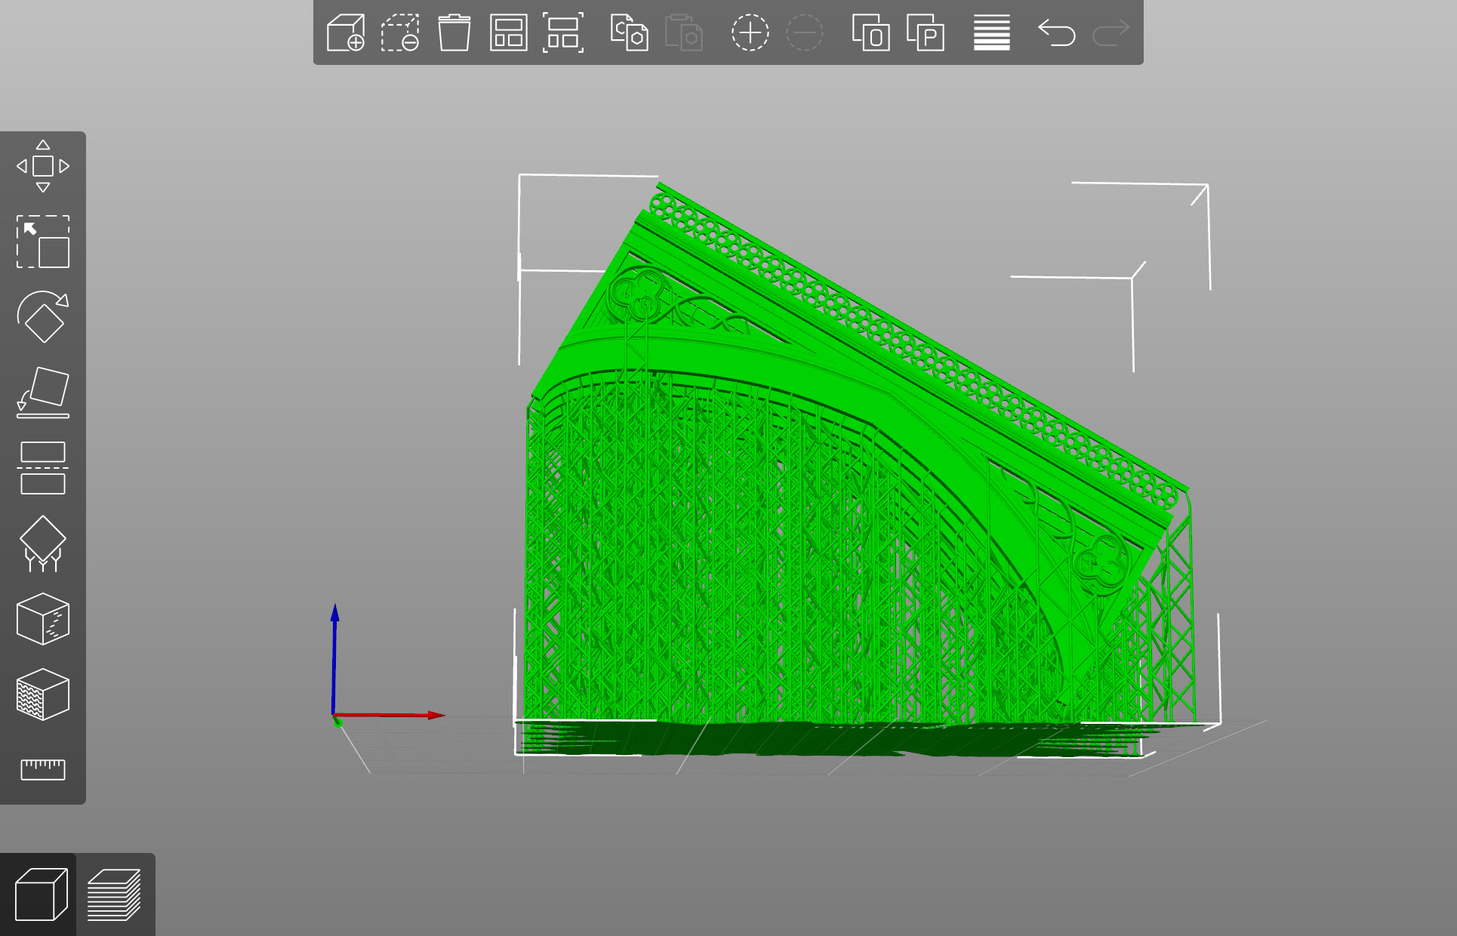
Task: Open the ruler Measure tool
Action: (43, 769)
